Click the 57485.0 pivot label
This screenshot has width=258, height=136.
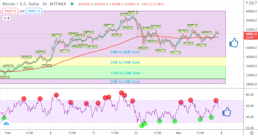click(x=125, y=14)
